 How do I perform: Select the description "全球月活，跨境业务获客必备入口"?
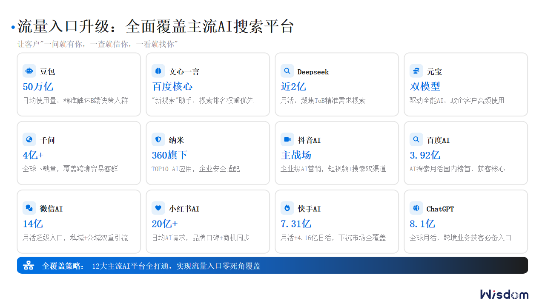460,238
